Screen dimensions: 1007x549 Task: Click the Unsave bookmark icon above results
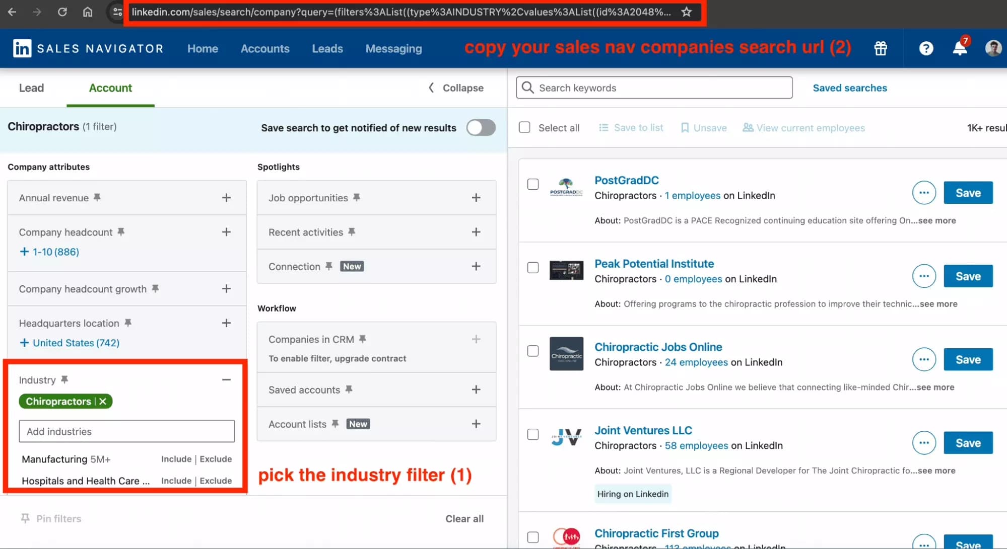[x=685, y=127]
